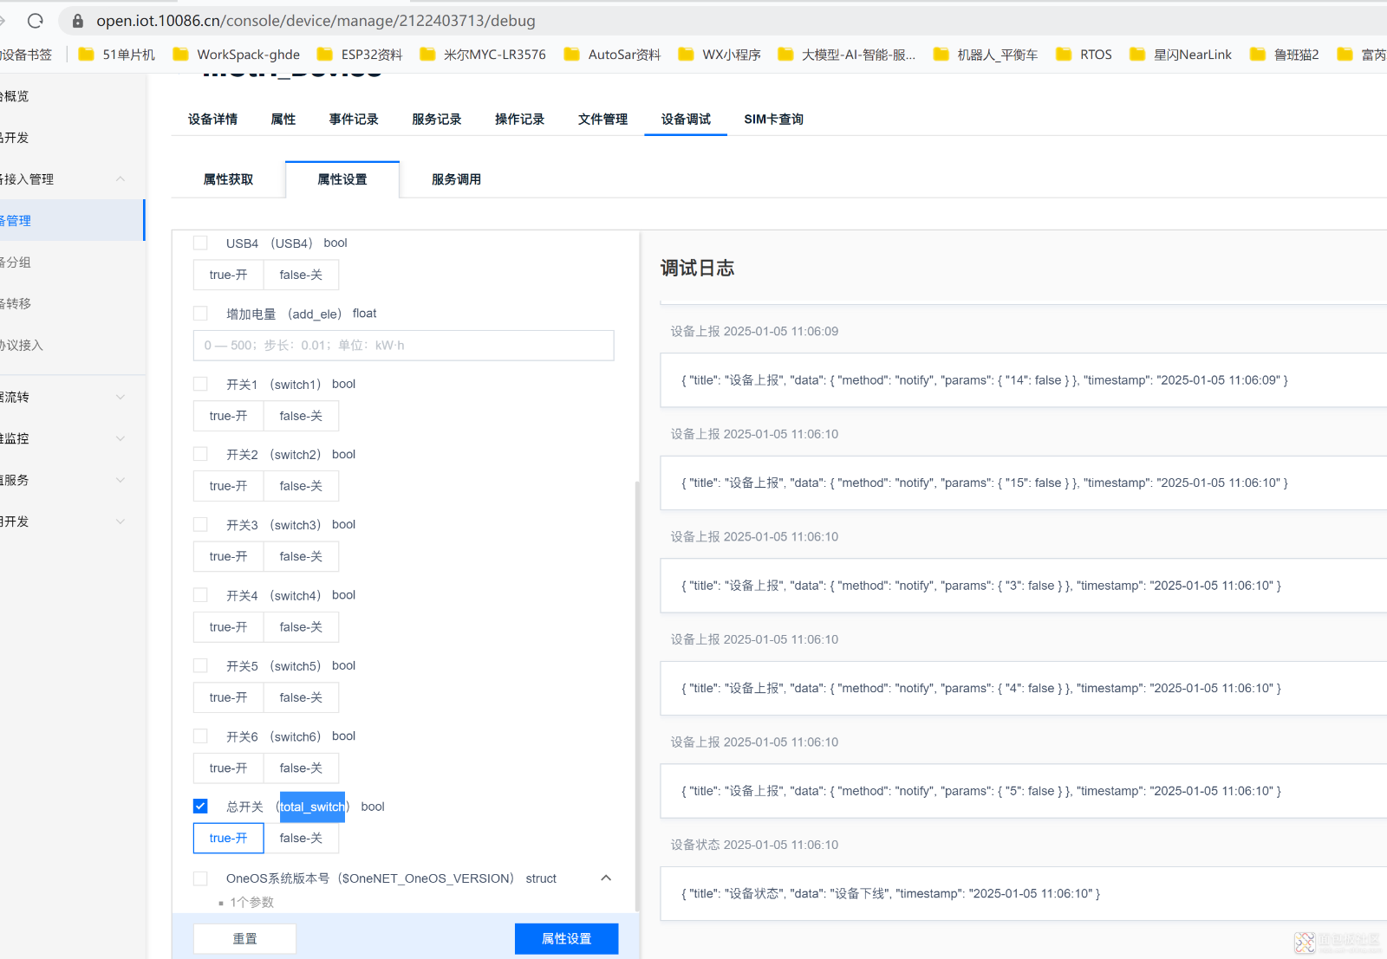
Task: Click the 增加电量 value input field
Action: (x=403, y=346)
